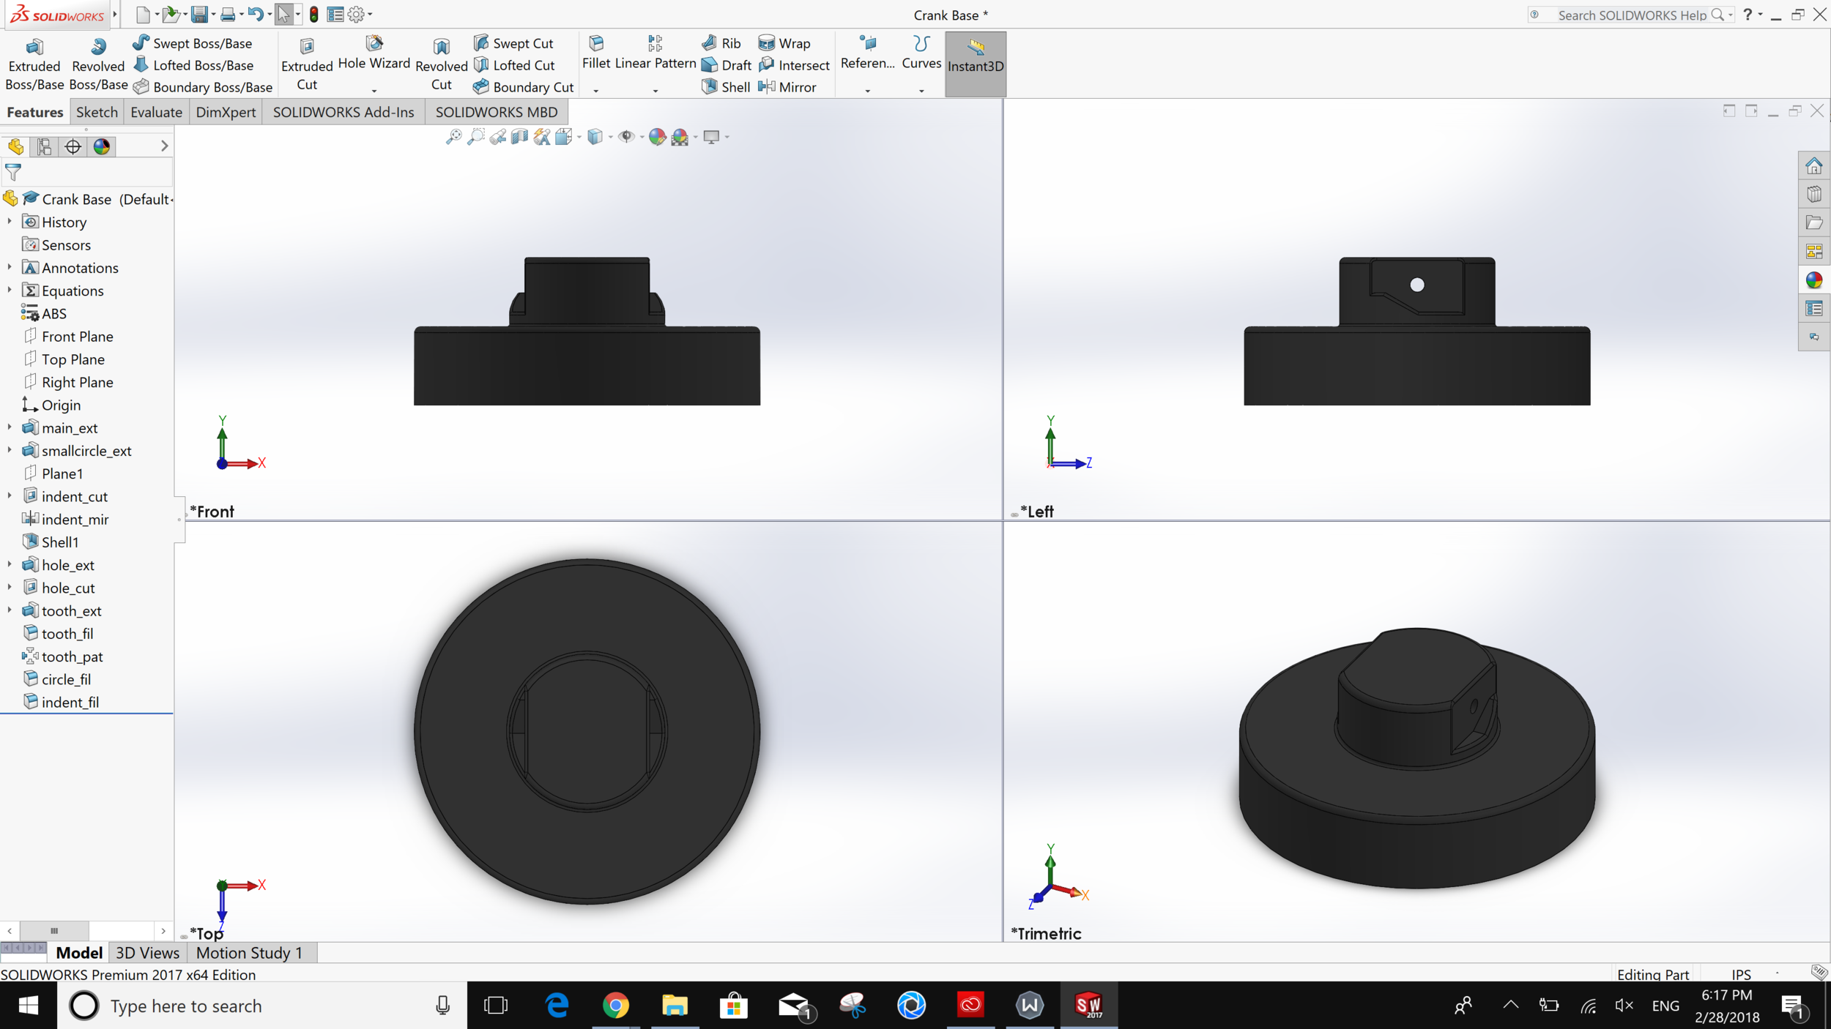Click the Edit Appearance color ball
The width and height of the screenshot is (1831, 1029).
click(x=657, y=137)
